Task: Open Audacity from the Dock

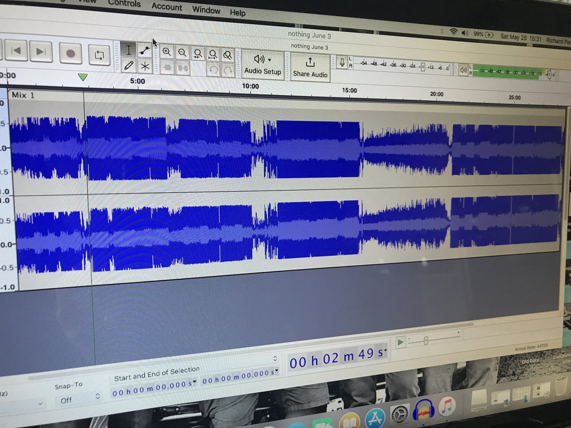Action: pos(423,411)
